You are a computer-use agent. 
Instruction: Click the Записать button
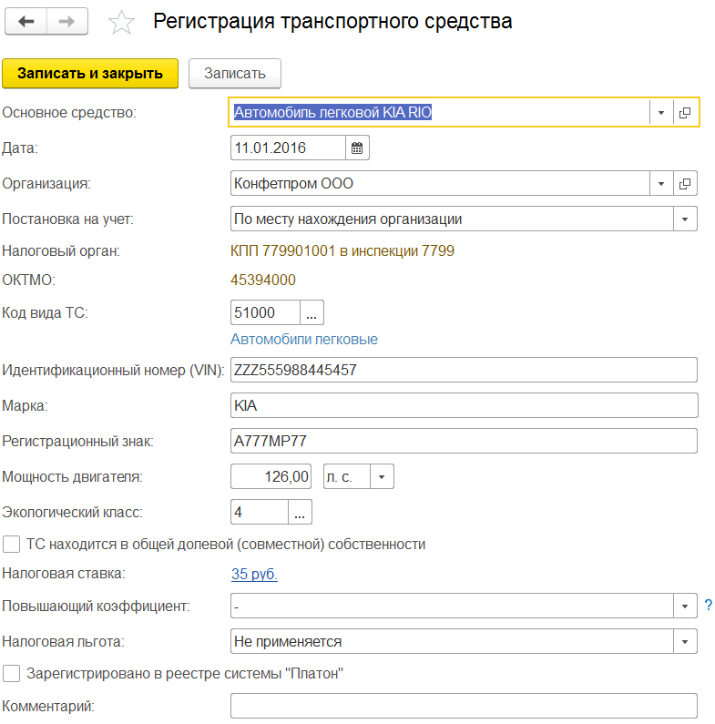pyautogui.click(x=235, y=74)
